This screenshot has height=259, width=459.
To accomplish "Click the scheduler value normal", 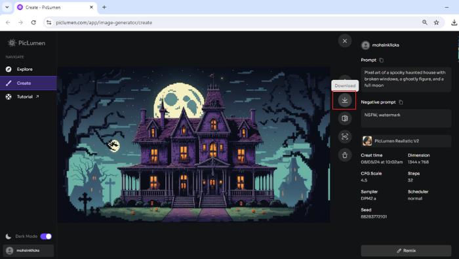I will pyautogui.click(x=415, y=199).
